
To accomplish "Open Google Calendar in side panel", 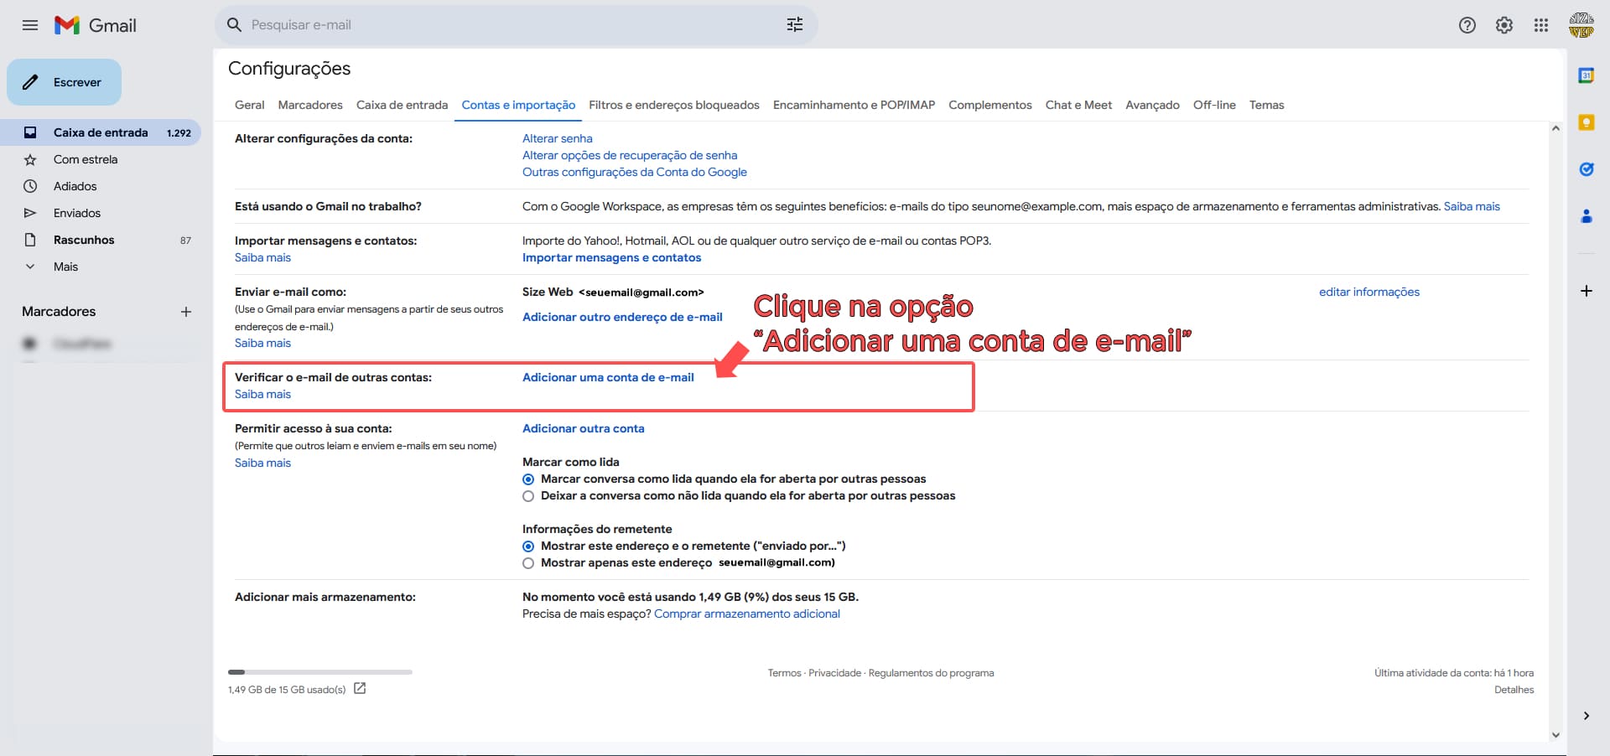I will click(1586, 75).
